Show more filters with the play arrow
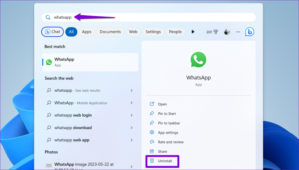This screenshot has height=170, width=299. coord(193,32)
